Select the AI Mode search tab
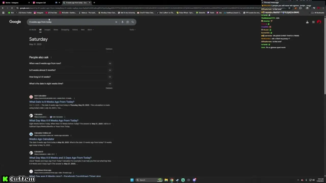 tap(33, 30)
